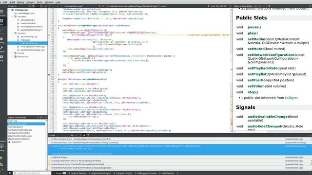Select aboutdialog.h in project tree
The image size is (312, 175).
point(28,20)
